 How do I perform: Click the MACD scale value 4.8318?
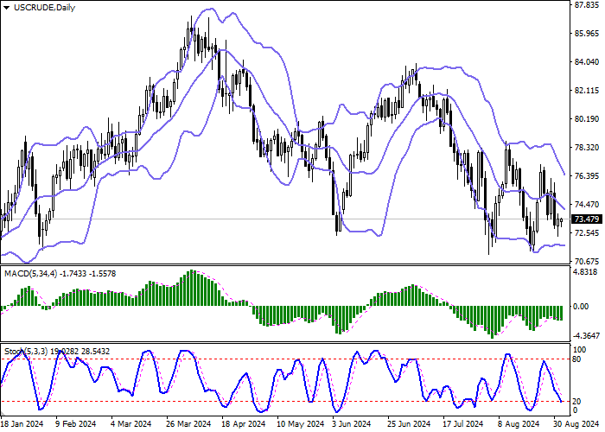pos(586,272)
